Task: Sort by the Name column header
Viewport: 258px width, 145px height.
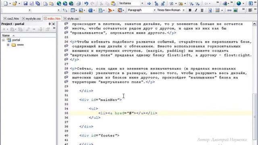Action: pos(29,35)
